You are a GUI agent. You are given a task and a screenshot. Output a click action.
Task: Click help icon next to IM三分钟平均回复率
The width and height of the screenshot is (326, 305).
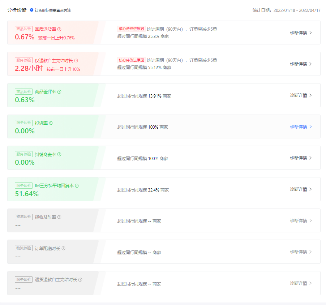(x=77, y=186)
